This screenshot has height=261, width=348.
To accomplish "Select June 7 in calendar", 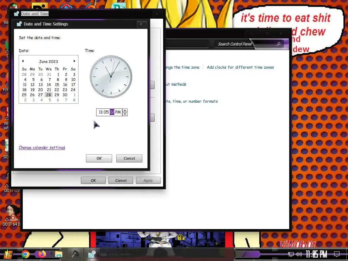I will 50,80.
